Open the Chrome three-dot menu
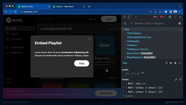186x105 pixels. coord(180,12)
